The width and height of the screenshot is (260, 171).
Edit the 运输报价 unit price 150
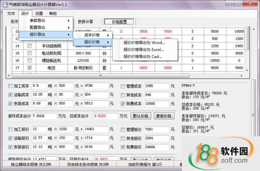(x=66, y=138)
